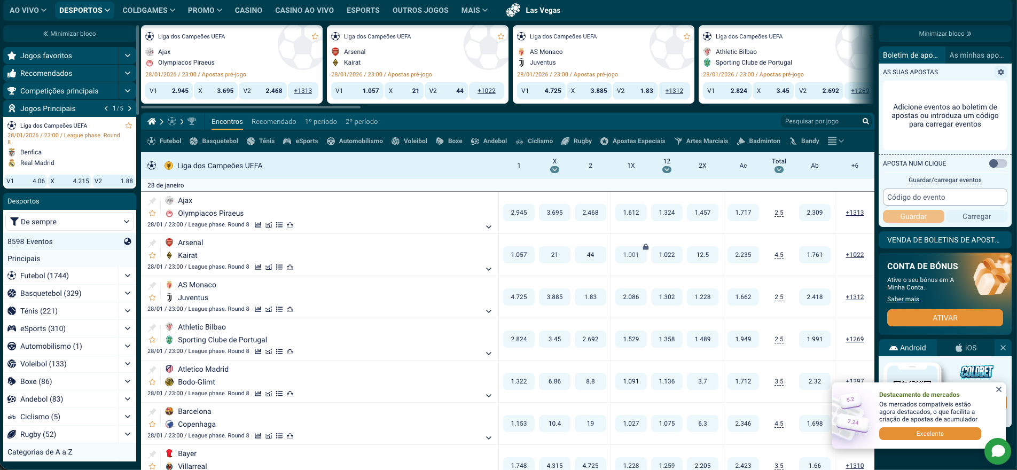This screenshot has width=1017, height=470.
Task: Click the Código do evento field
Action: pos(945,197)
